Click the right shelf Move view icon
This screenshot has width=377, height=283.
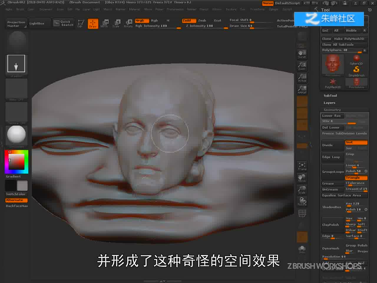302,178
